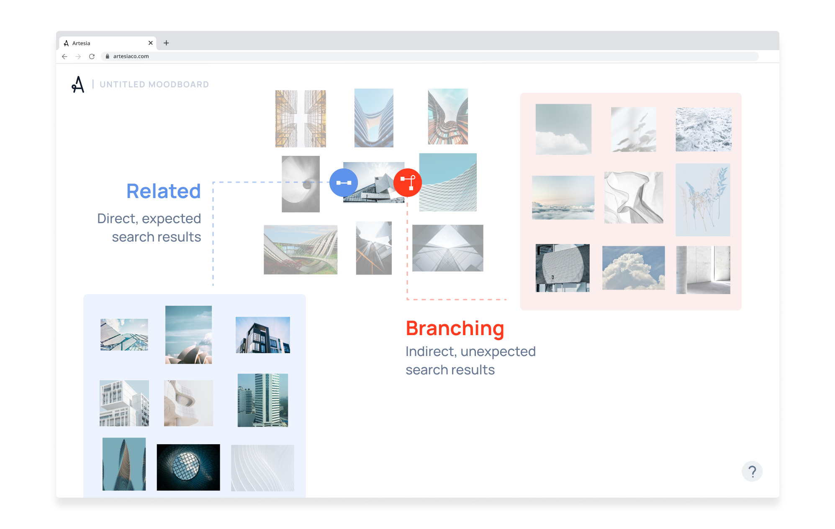
Task: Open the white flowing fabric branching image
Action: pos(634,198)
